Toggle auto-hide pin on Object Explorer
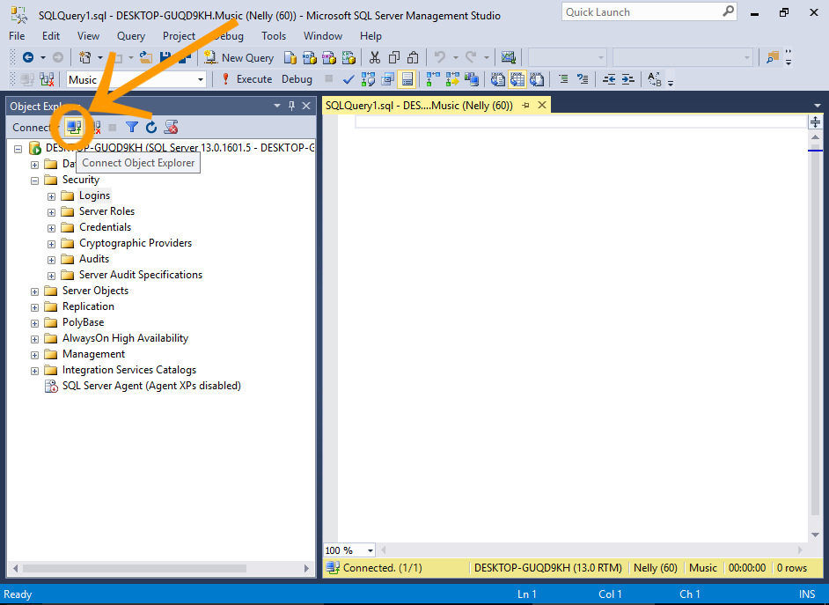 (x=292, y=106)
